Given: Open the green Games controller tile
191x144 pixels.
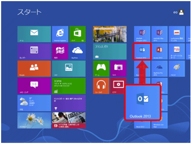Looking at the screenshot, I should click(x=101, y=69).
